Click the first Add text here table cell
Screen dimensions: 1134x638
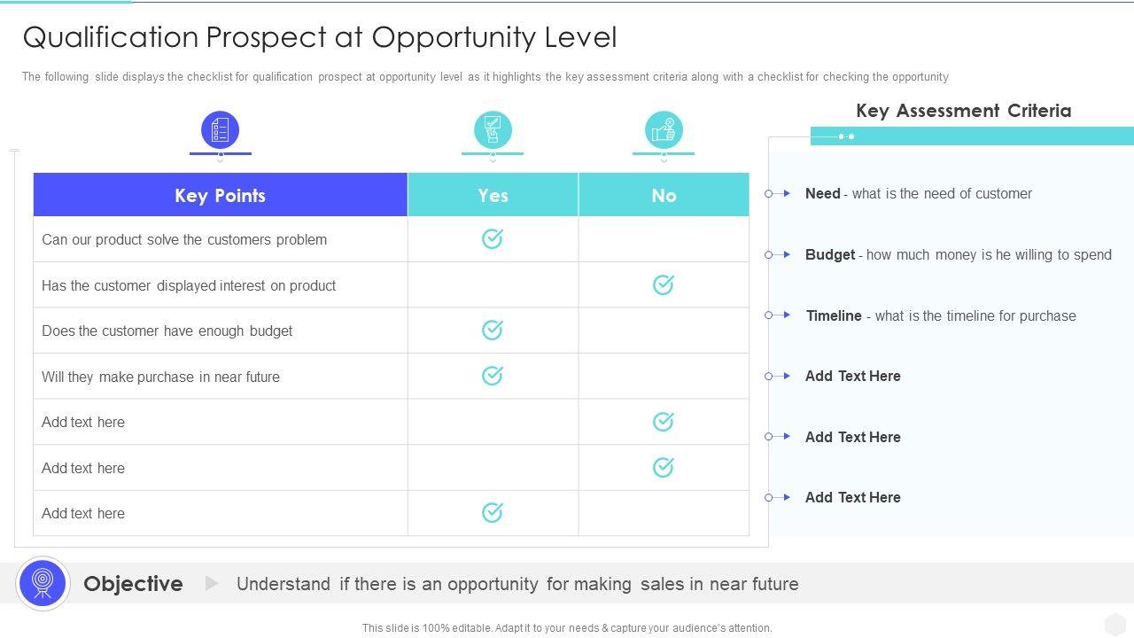[83, 422]
